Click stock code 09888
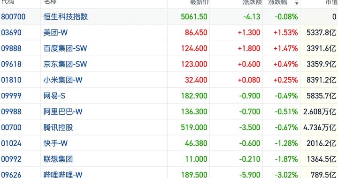The image size is (338, 178). tap(11, 48)
